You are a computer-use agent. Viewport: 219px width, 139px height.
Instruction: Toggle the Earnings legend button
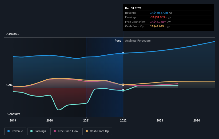point(38,131)
